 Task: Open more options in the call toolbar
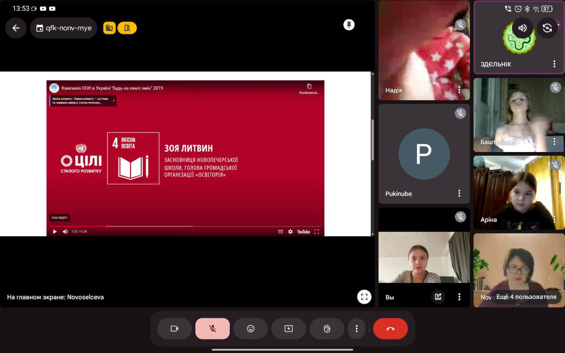tap(356, 329)
